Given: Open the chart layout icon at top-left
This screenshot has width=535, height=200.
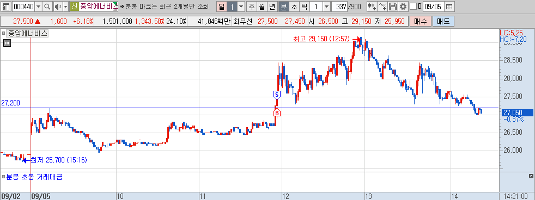Looking at the screenshot, I should pos(5,7).
